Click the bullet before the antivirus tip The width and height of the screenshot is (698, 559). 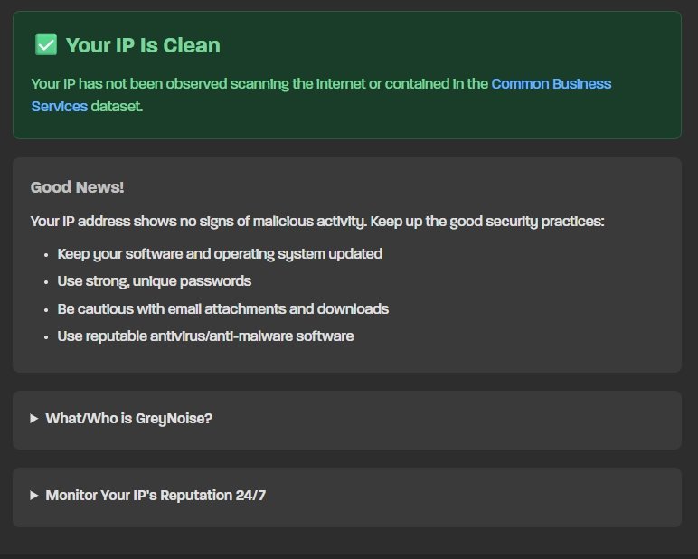tap(46, 337)
